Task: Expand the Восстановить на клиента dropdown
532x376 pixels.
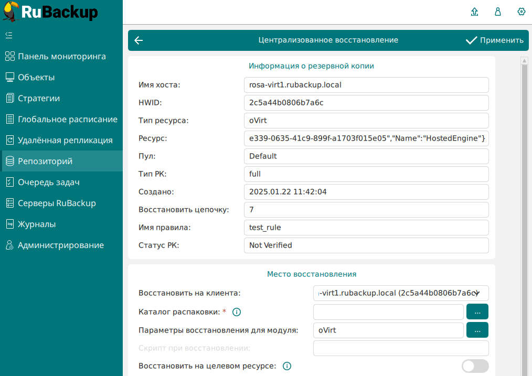Action: (401, 293)
